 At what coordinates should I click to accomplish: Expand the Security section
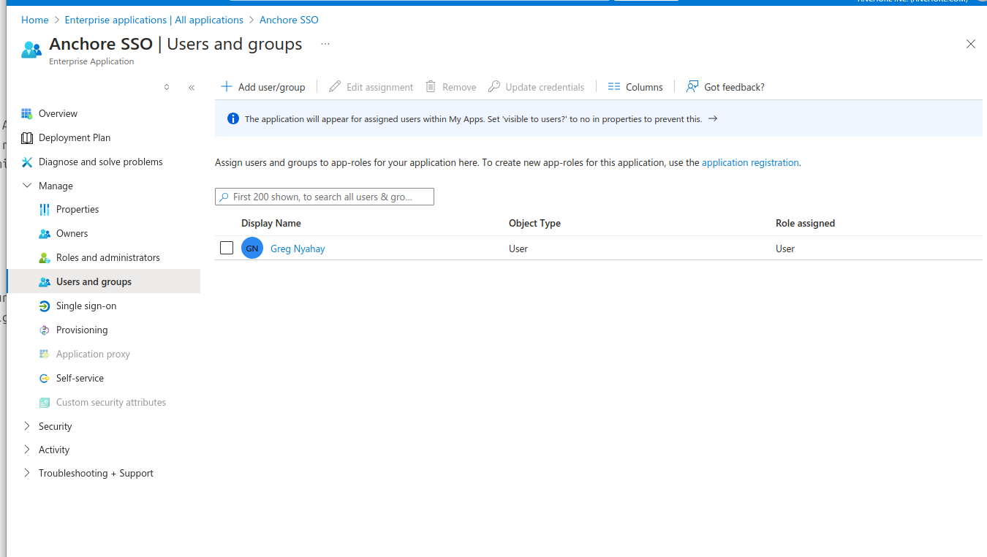27,426
